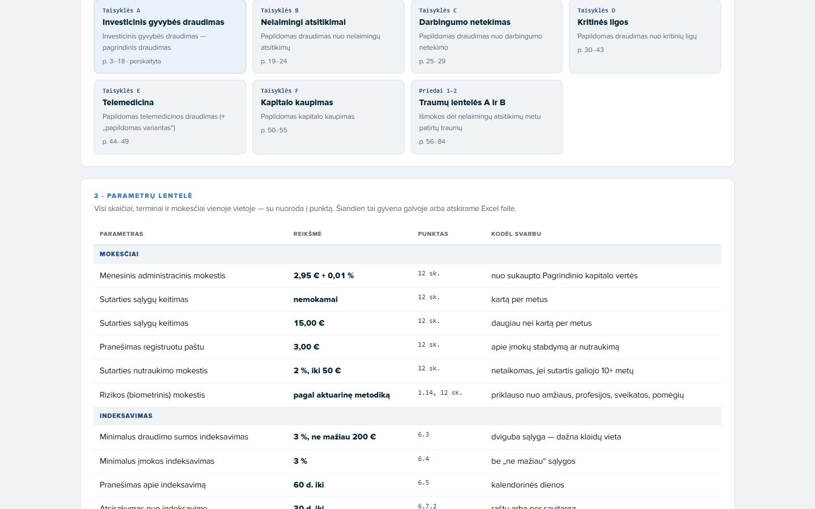Screen dimensions: 815x509
Task: Click the note daugiau nei kartą per metus
Action: click(542, 323)
